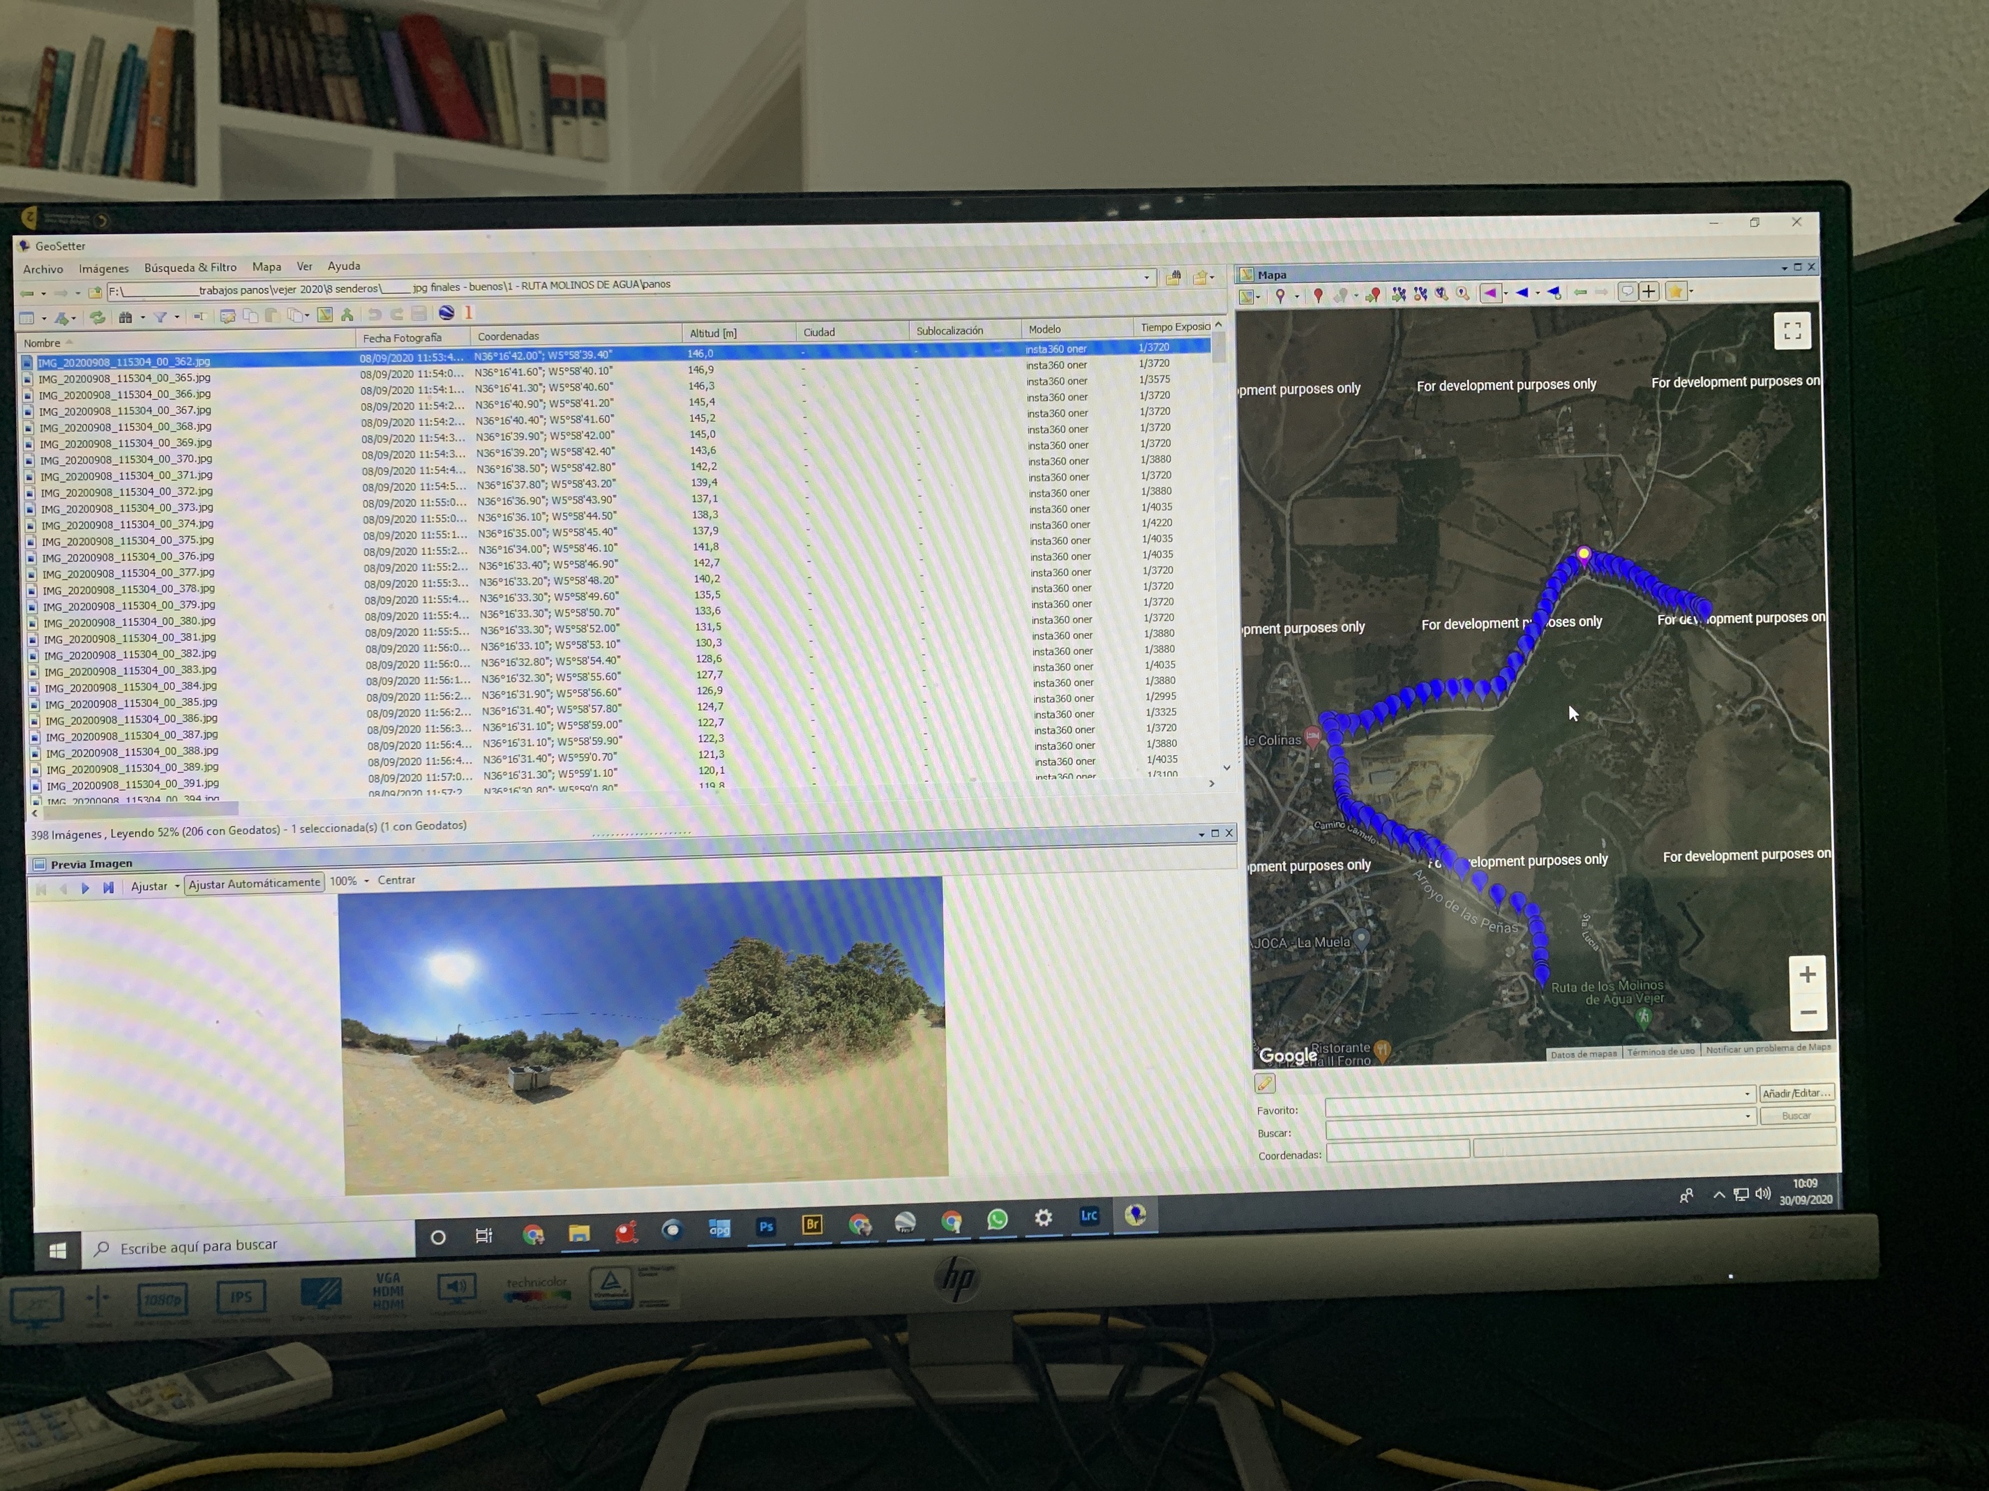Toggle the purple image direction marker button
The image size is (1989, 1491).
pos(1490,293)
